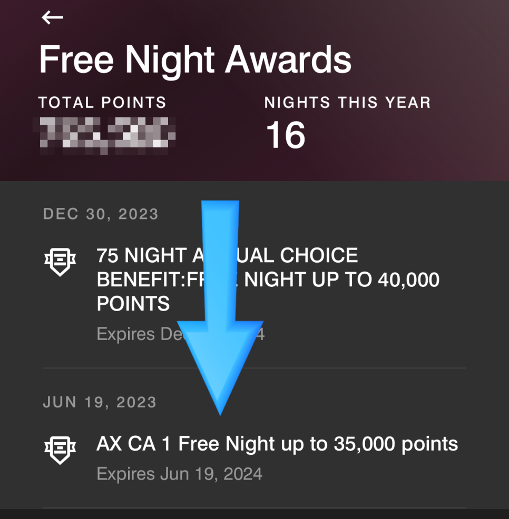Click the Free Night Awards page title
The image size is (509, 519).
coord(195,60)
